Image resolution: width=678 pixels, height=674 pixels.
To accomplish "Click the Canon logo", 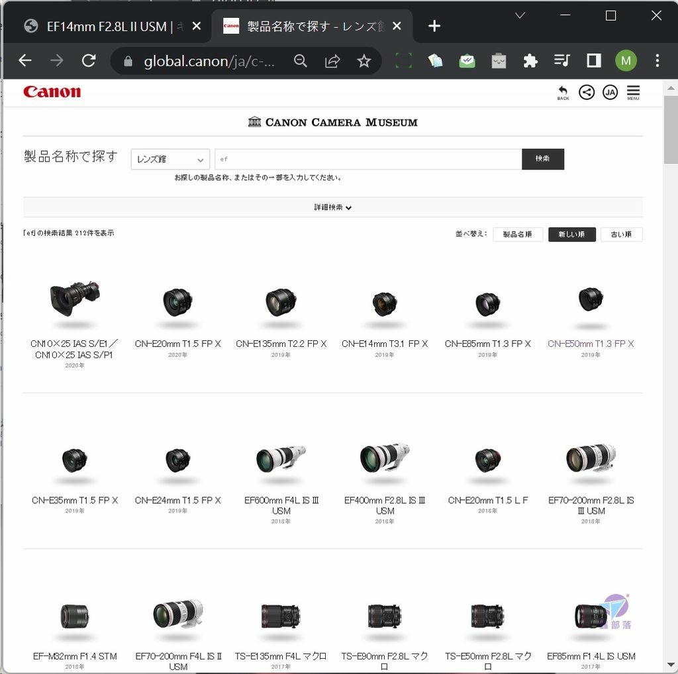I will [x=52, y=91].
